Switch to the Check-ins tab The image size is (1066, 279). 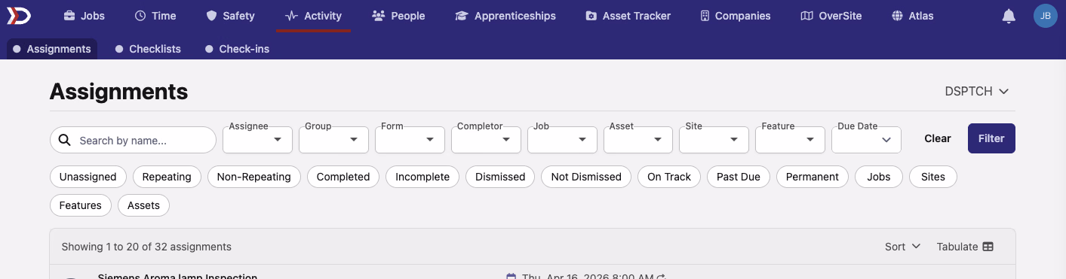click(x=237, y=49)
